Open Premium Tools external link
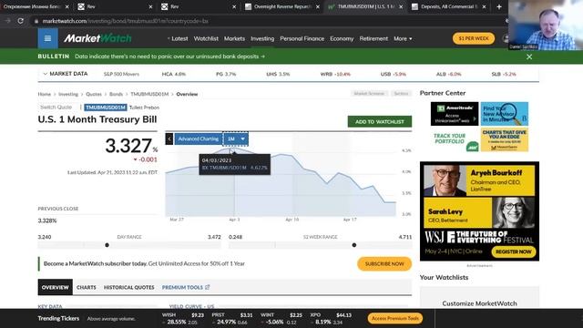The height and width of the screenshot is (328, 583). pos(186,287)
